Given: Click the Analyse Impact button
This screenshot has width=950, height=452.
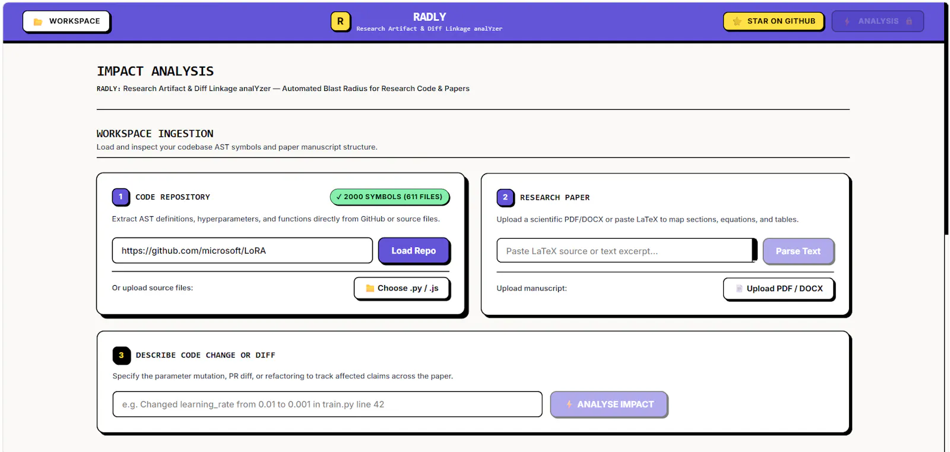Looking at the screenshot, I should pos(609,404).
